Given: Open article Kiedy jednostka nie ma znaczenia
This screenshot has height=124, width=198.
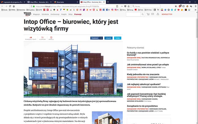Looking at the screenshot, I should [143, 74].
